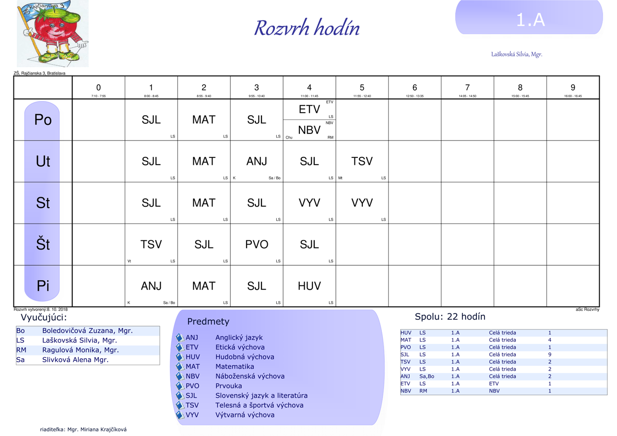The width and height of the screenshot is (617, 436).
Task: Click the SJL row showing 9 hours in summary table
Action: (x=504, y=354)
